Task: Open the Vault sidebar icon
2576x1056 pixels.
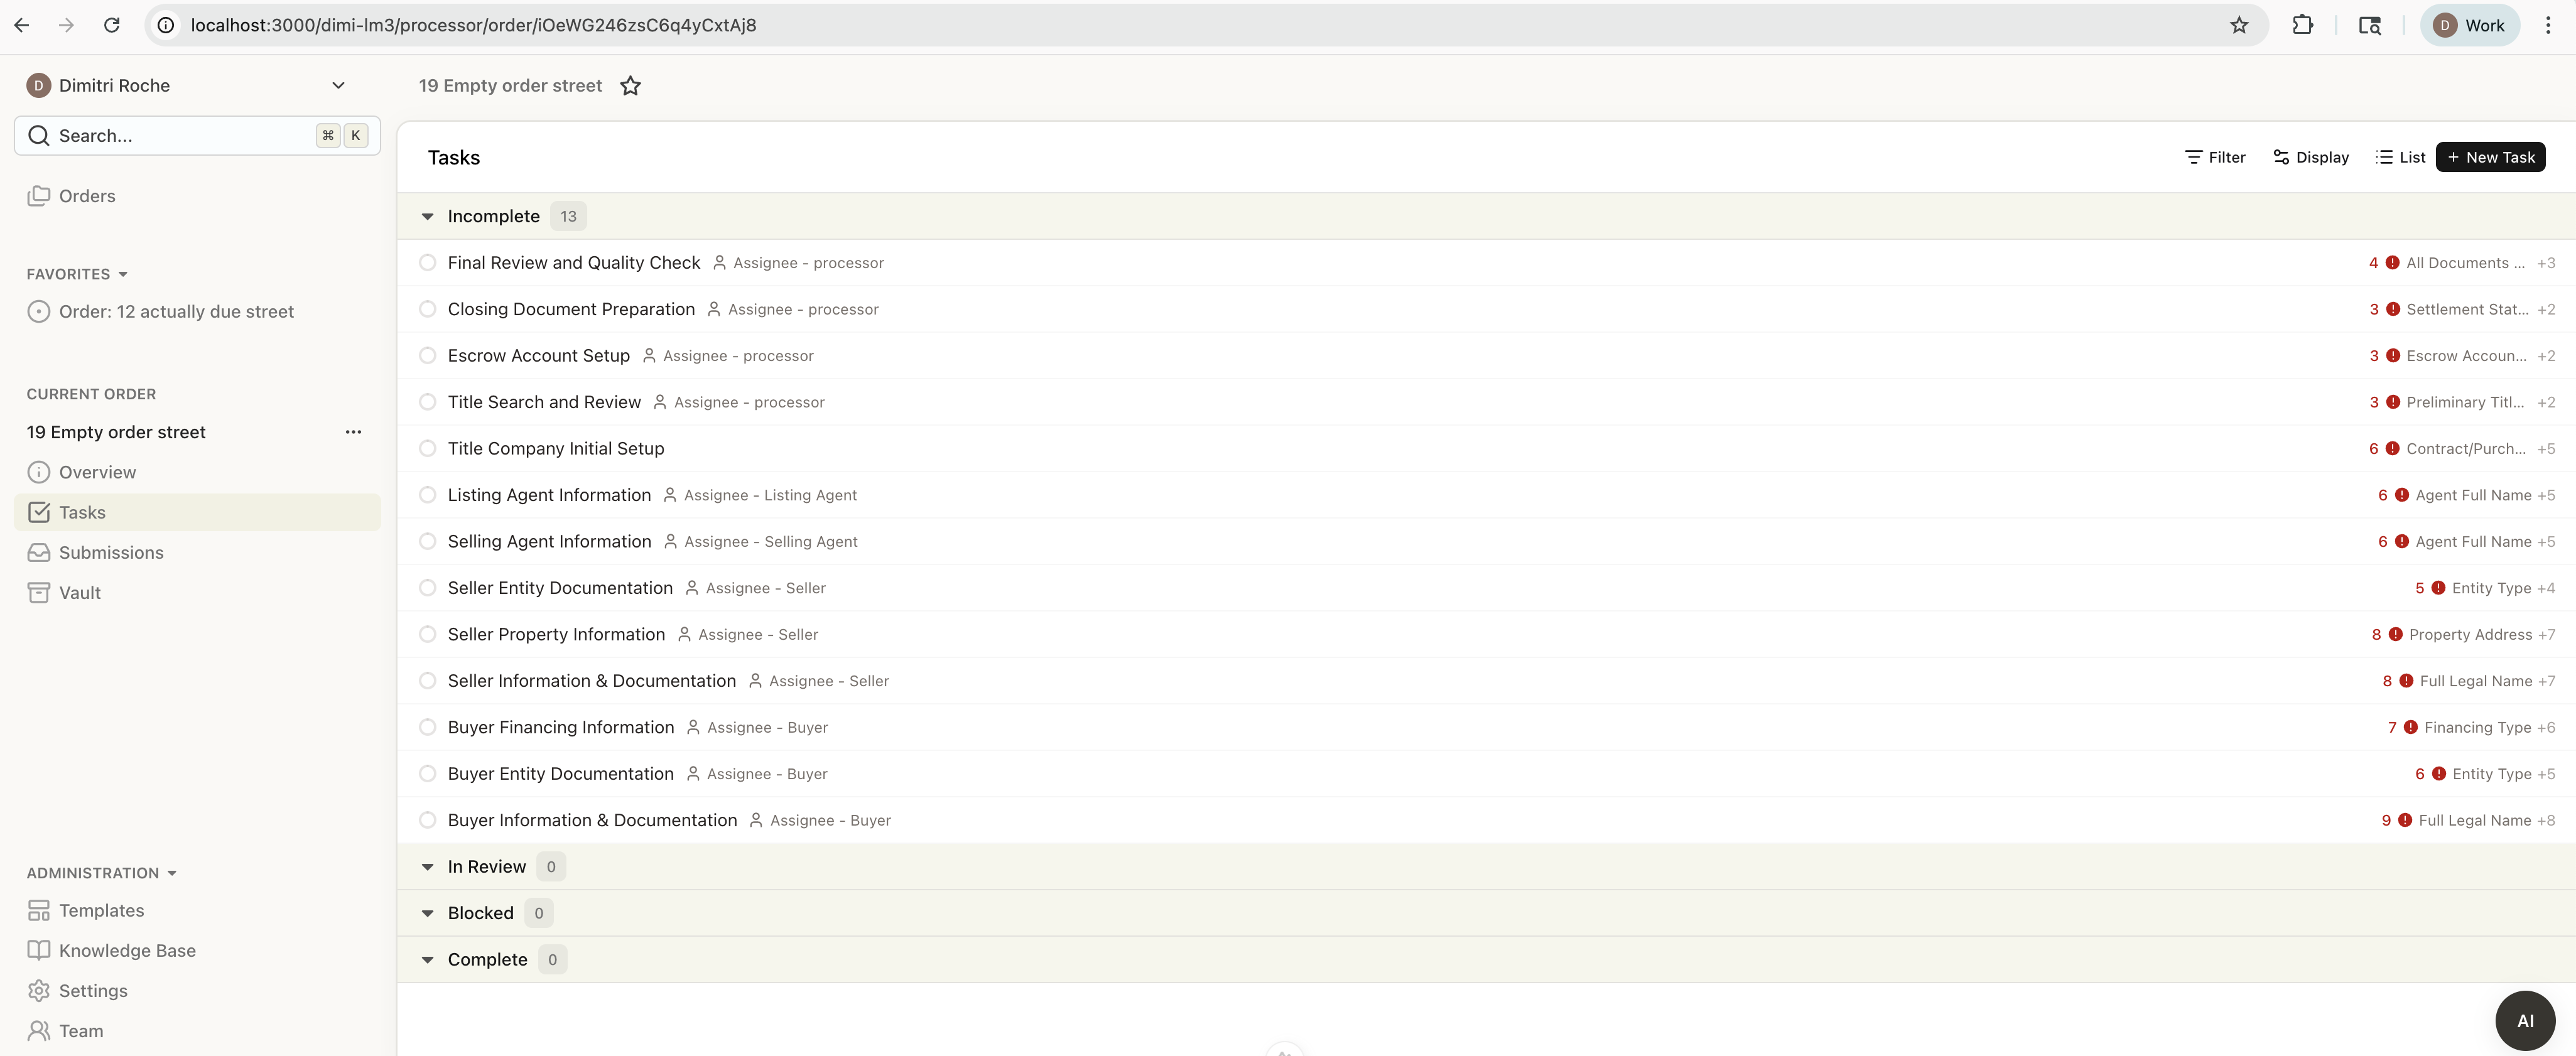Action: (x=39, y=593)
